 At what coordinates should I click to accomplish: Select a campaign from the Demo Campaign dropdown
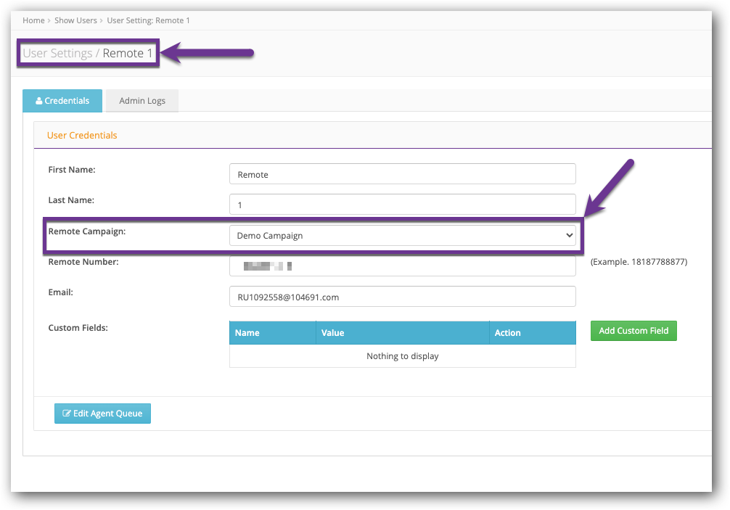(402, 235)
